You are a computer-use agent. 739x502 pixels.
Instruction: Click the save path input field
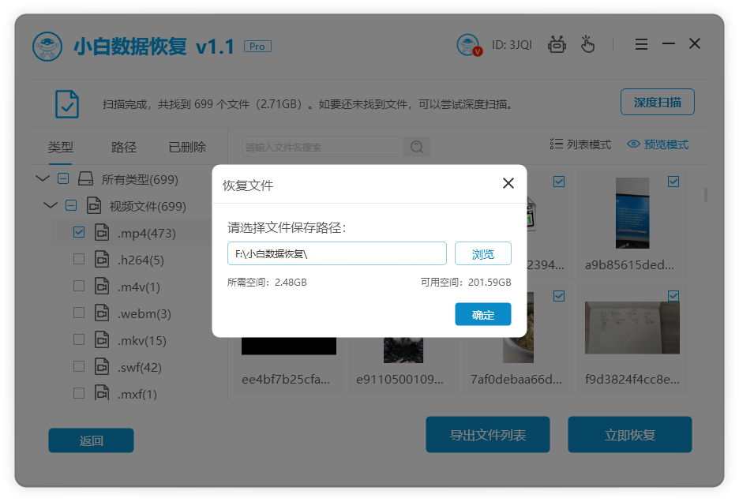click(337, 253)
